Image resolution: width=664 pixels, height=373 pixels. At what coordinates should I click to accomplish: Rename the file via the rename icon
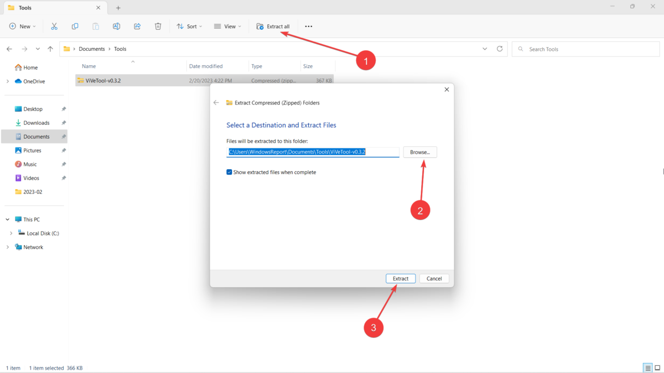coord(116,26)
